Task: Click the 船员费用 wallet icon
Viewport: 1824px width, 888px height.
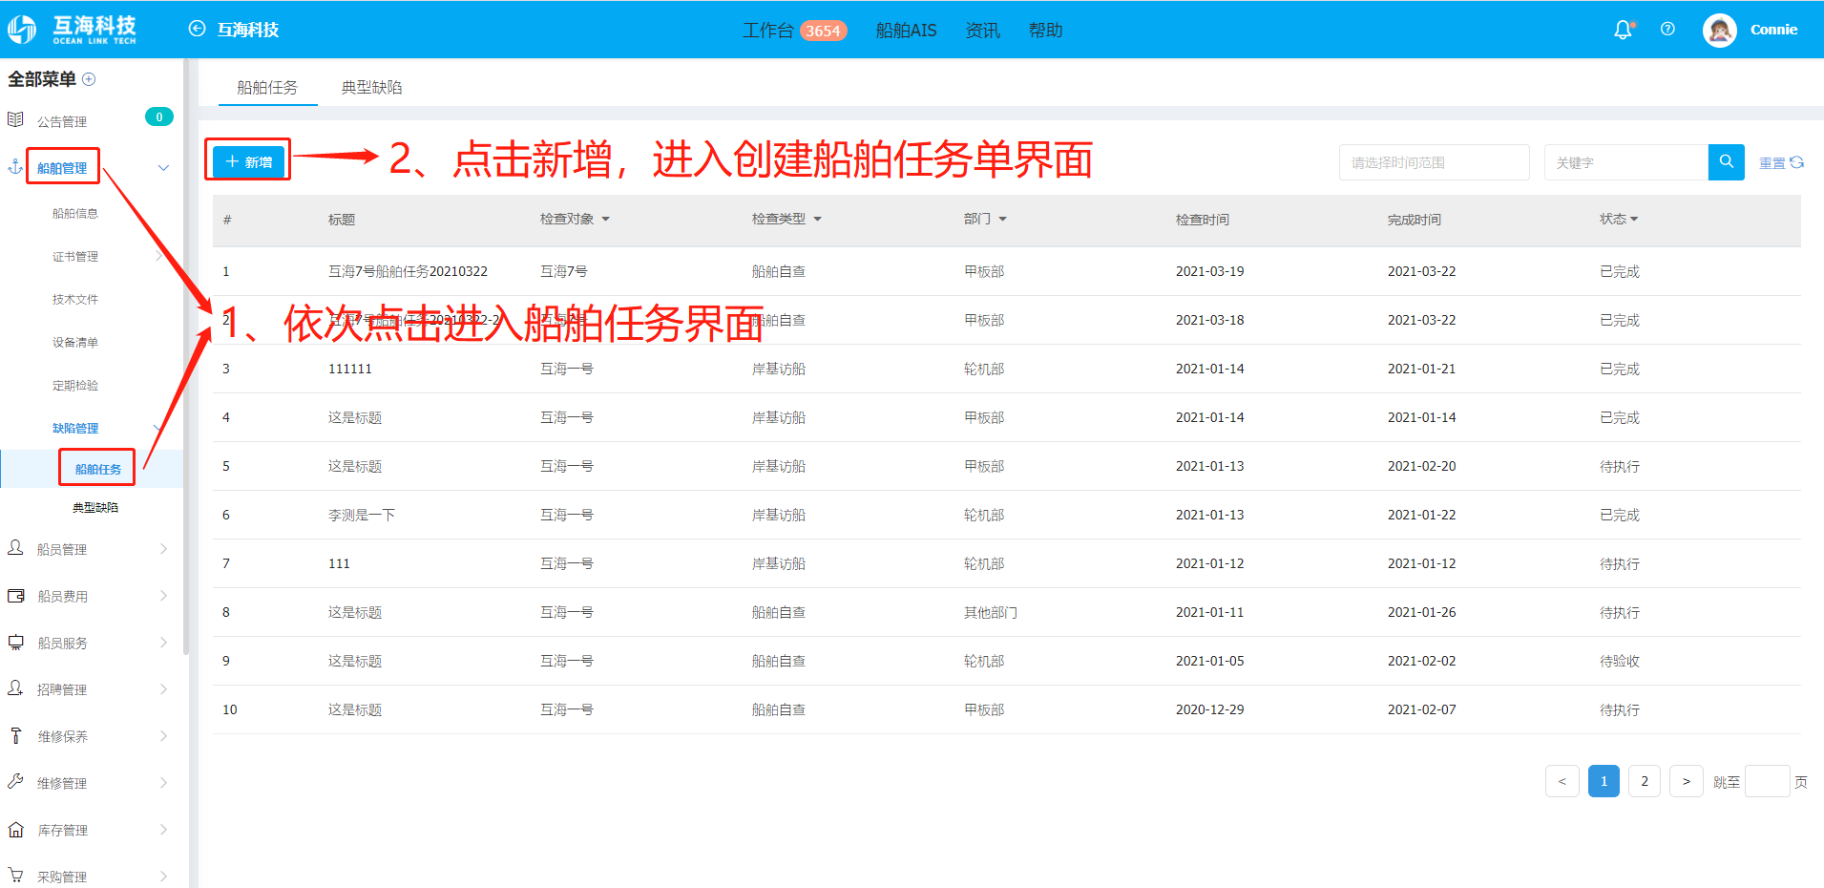Action: click(x=15, y=596)
